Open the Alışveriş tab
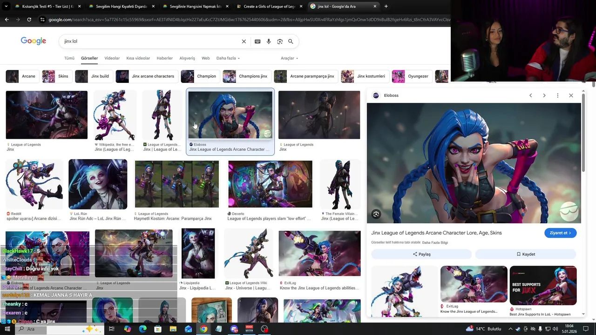This screenshot has width=596, height=335. [x=187, y=58]
